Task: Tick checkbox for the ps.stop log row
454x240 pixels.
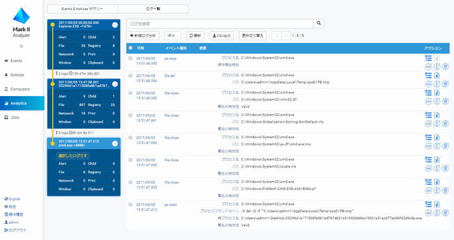Action: [x=130, y=58]
